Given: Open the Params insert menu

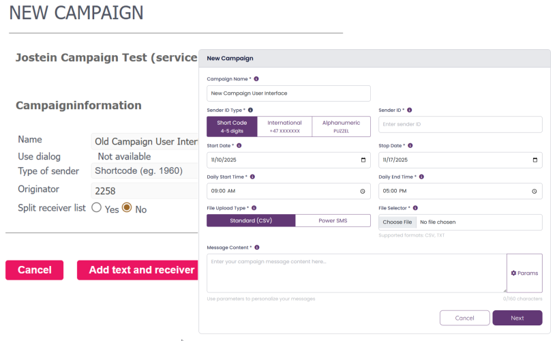Looking at the screenshot, I should tap(524, 273).
